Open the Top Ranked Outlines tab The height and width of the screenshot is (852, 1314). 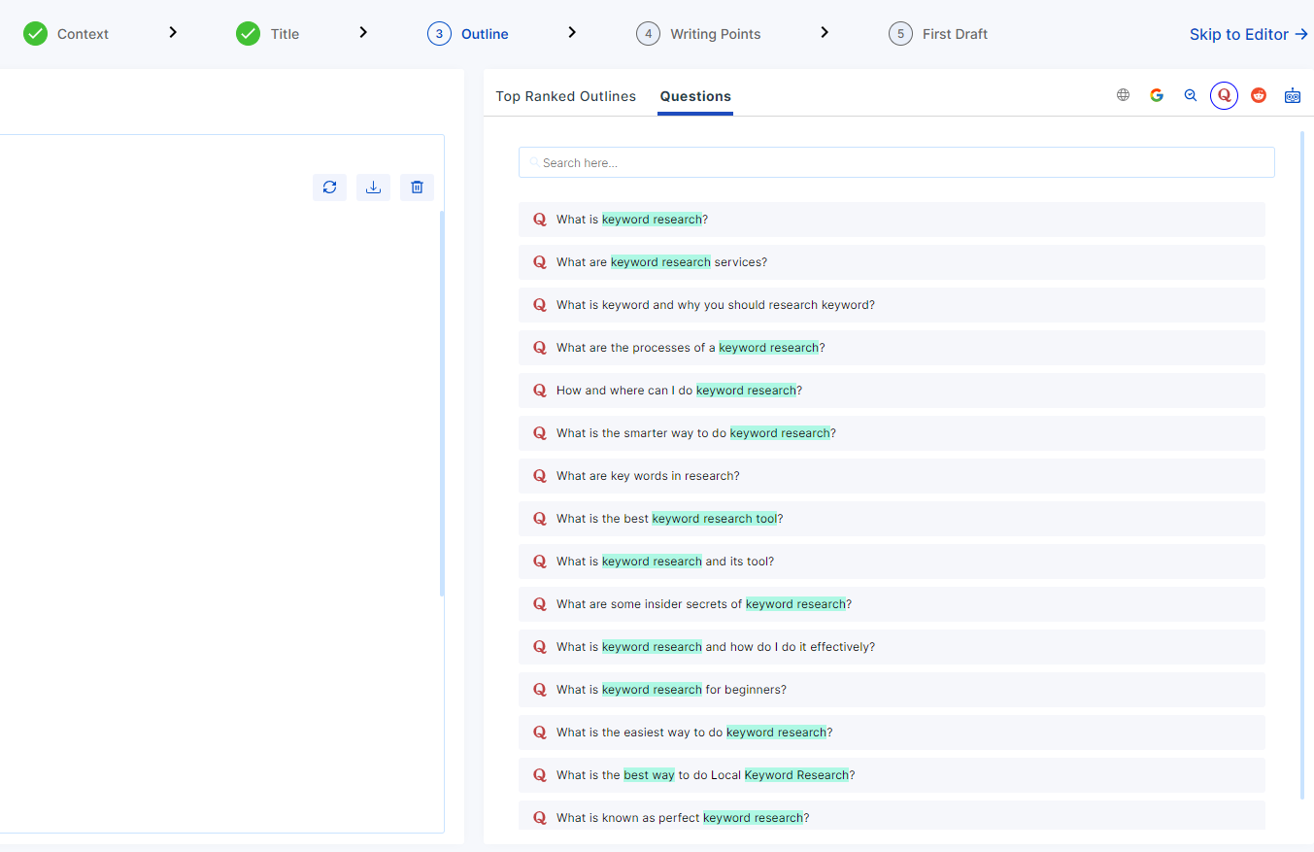pos(565,96)
